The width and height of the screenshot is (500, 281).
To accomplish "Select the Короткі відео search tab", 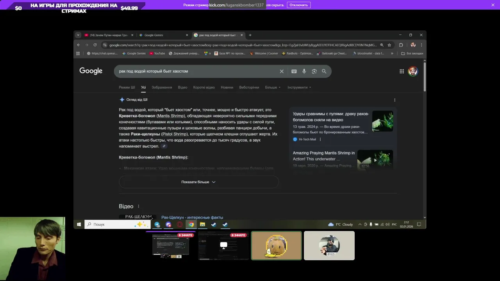I will [204, 87].
